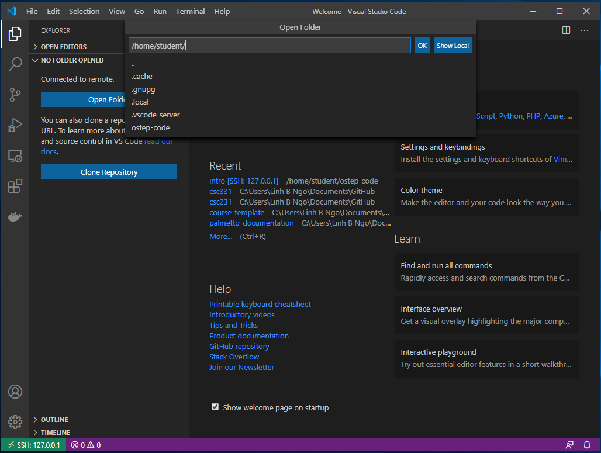Click the folder path input field
The width and height of the screenshot is (601, 453).
tap(270, 46)
